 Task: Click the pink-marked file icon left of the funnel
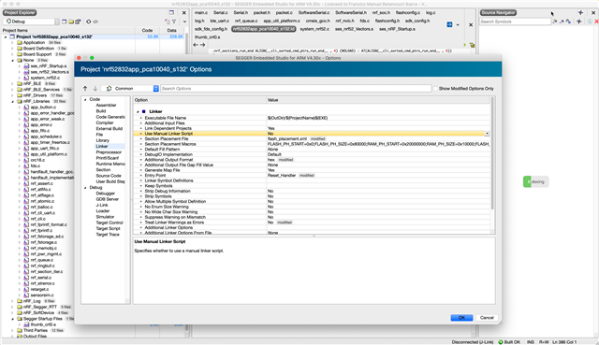point(167,22)
